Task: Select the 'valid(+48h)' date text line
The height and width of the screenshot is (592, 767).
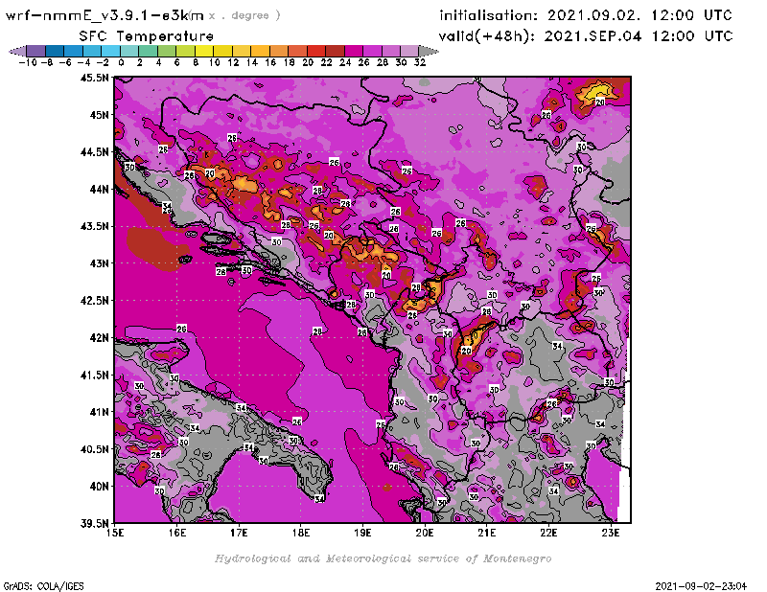Action: 586,36
